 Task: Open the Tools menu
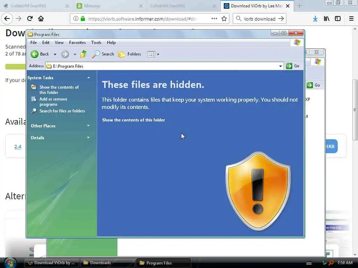[x=96, y=42]
